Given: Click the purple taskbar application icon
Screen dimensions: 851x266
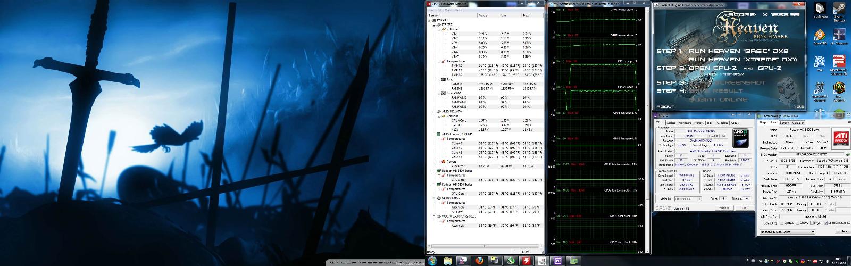Looking at the screenshot, I should 558,261.
